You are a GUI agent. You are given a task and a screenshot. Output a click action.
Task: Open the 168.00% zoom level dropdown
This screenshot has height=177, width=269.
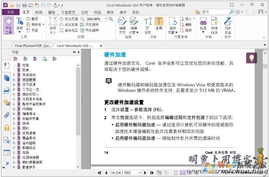(x=104, y=19)
